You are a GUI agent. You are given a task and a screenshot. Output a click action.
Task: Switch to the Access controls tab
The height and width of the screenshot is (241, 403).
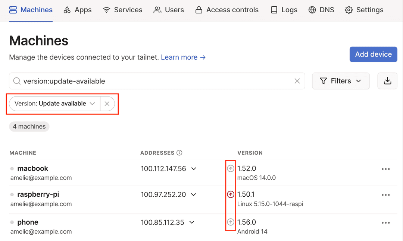227,10
